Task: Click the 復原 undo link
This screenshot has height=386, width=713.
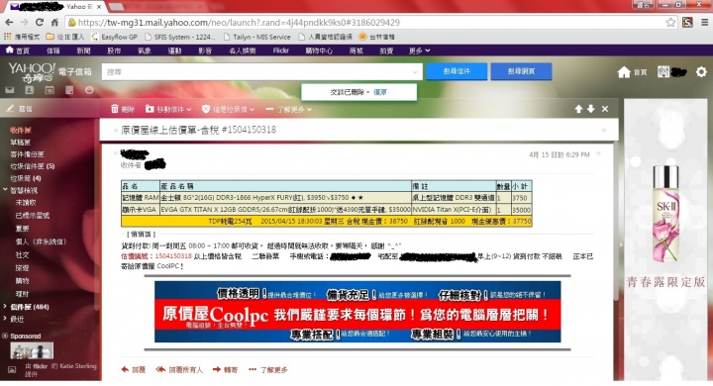Action: 379,92
